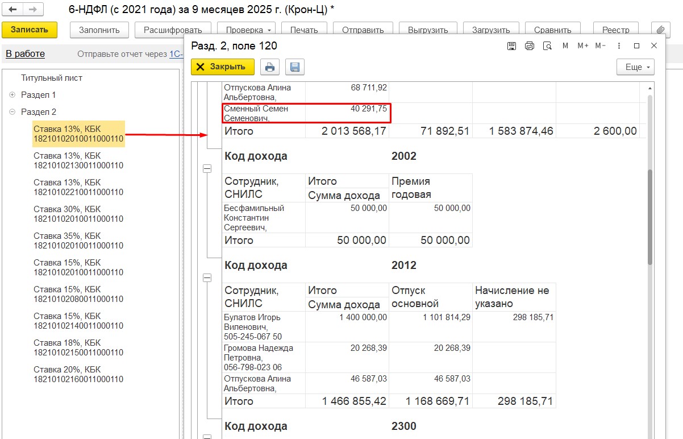This screenshot has width=683, height=439.
Task: Click the M+ memory add button
Action: pyautogui.click(x=582, y=46)
